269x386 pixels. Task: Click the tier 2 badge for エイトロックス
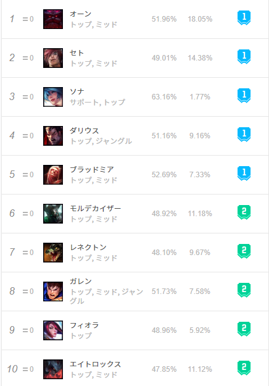(244, 368)
